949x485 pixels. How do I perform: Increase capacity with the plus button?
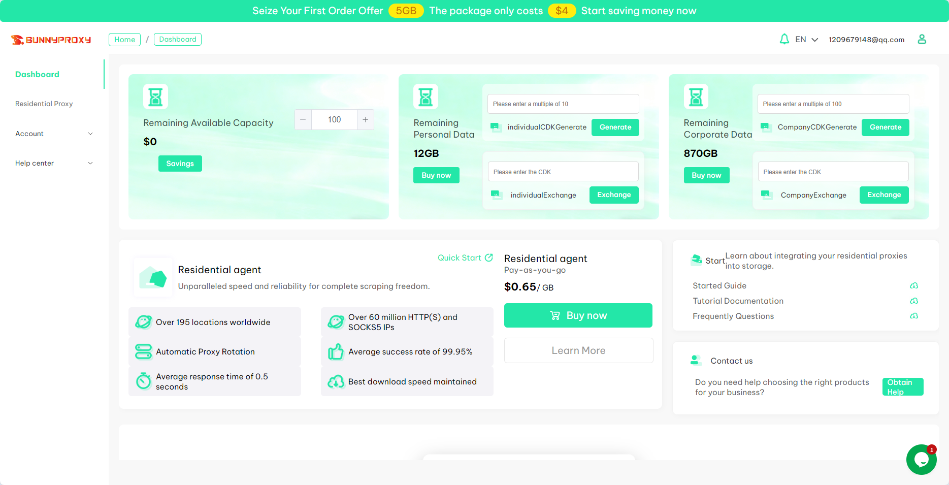(365, 120)
